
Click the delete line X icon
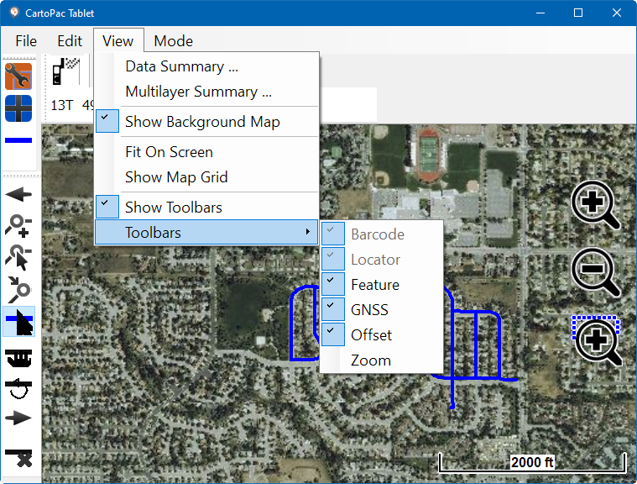coord(18,458)
